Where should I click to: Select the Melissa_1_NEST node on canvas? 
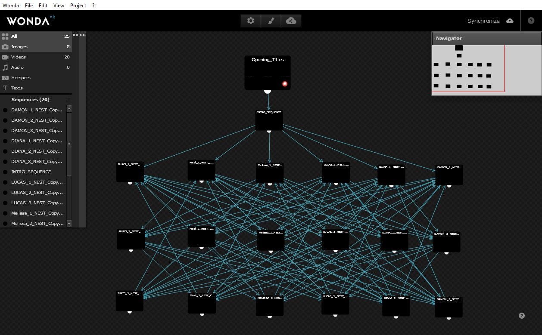[270, 173]
